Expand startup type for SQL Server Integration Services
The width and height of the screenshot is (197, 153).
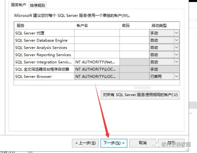(176, 62)
